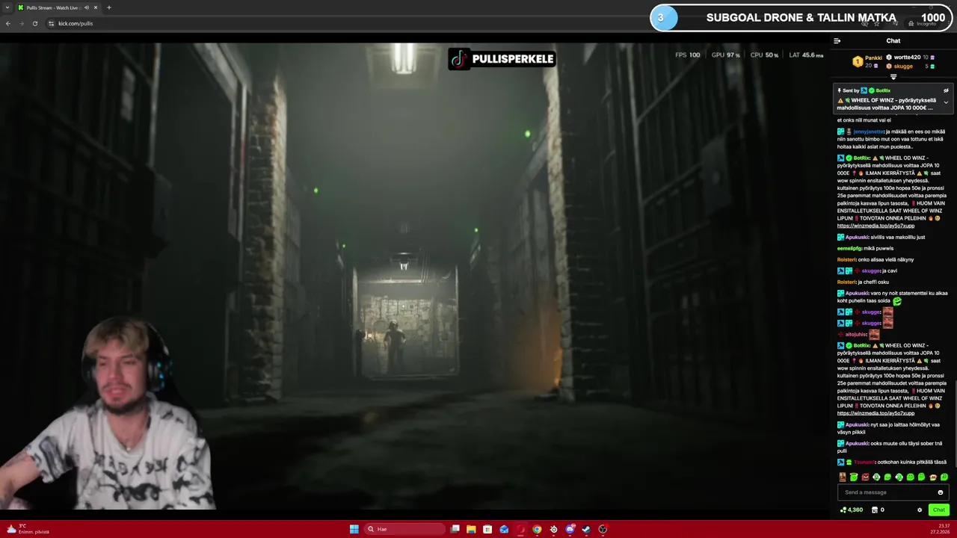Viewport: 957px width, 538px height.
Task: Open skugge leaderboard entry
Action: click(903, 67)
